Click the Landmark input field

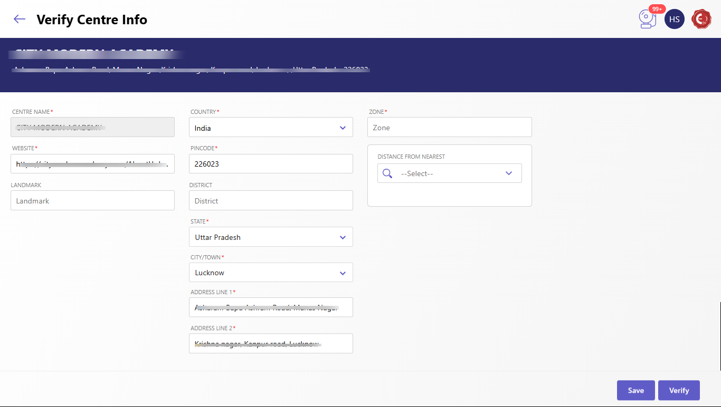[x=92, y=201]
